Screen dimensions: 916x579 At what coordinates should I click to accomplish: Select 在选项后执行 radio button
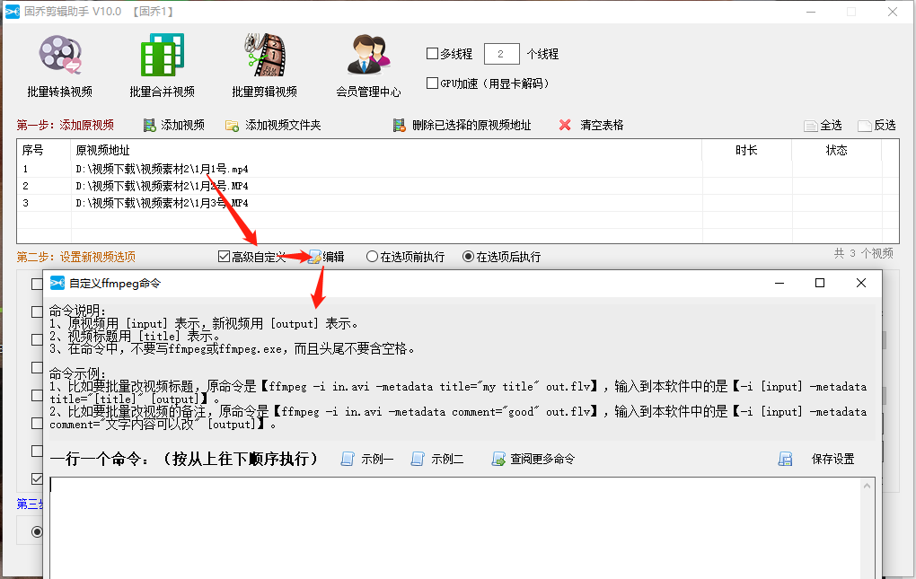468,256
